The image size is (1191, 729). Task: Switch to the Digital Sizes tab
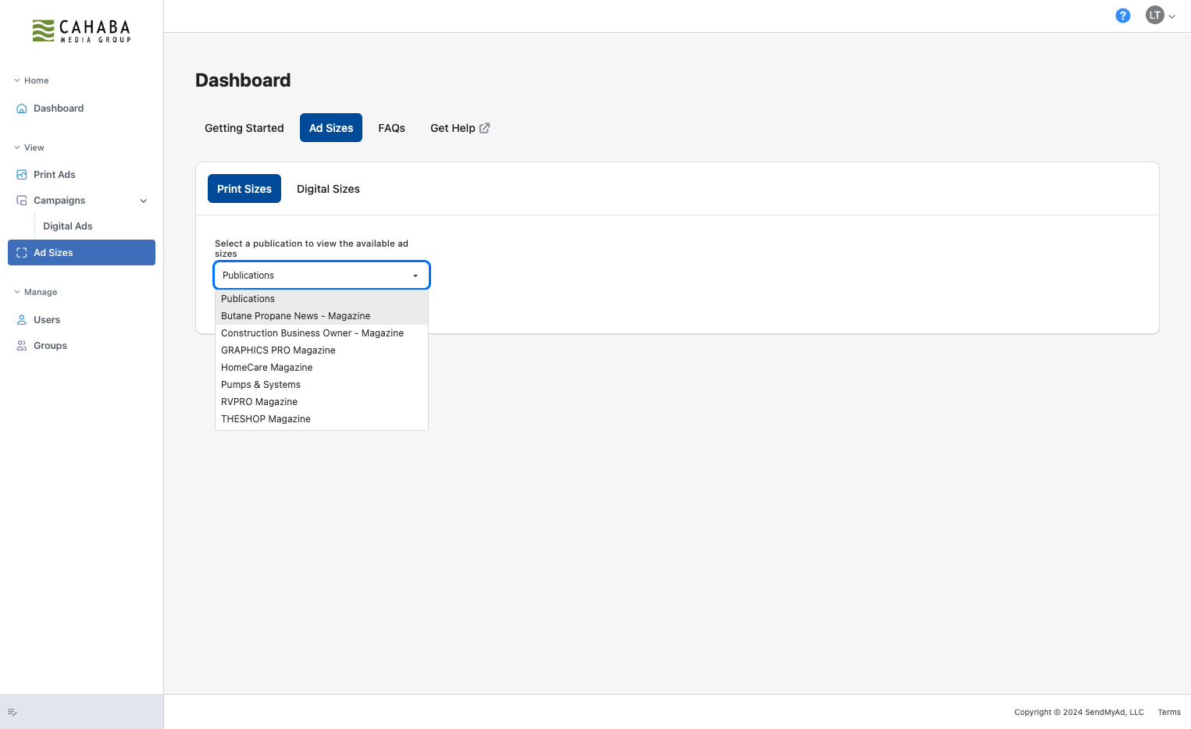[x=328, y=189]
